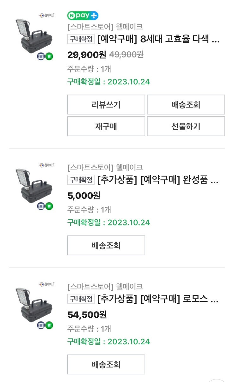This screenshot has height=382, width=234.
Task: Tap 구매확정 badge on first order
Action: click(x=81, y=39)
